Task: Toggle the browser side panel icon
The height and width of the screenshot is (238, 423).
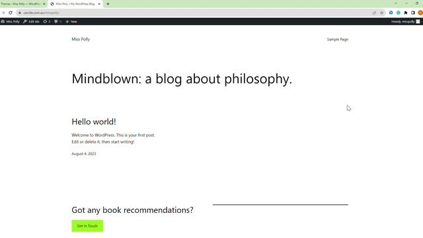Action: click(412, 13)
